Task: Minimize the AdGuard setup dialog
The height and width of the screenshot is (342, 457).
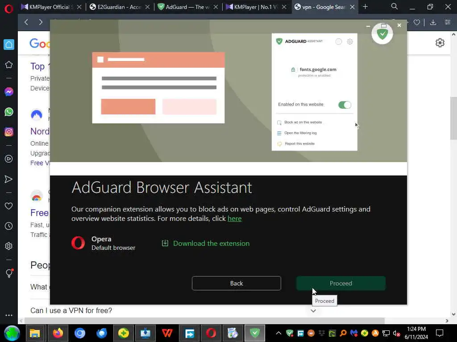Action: pyautogui.click(x=368, y=26)
